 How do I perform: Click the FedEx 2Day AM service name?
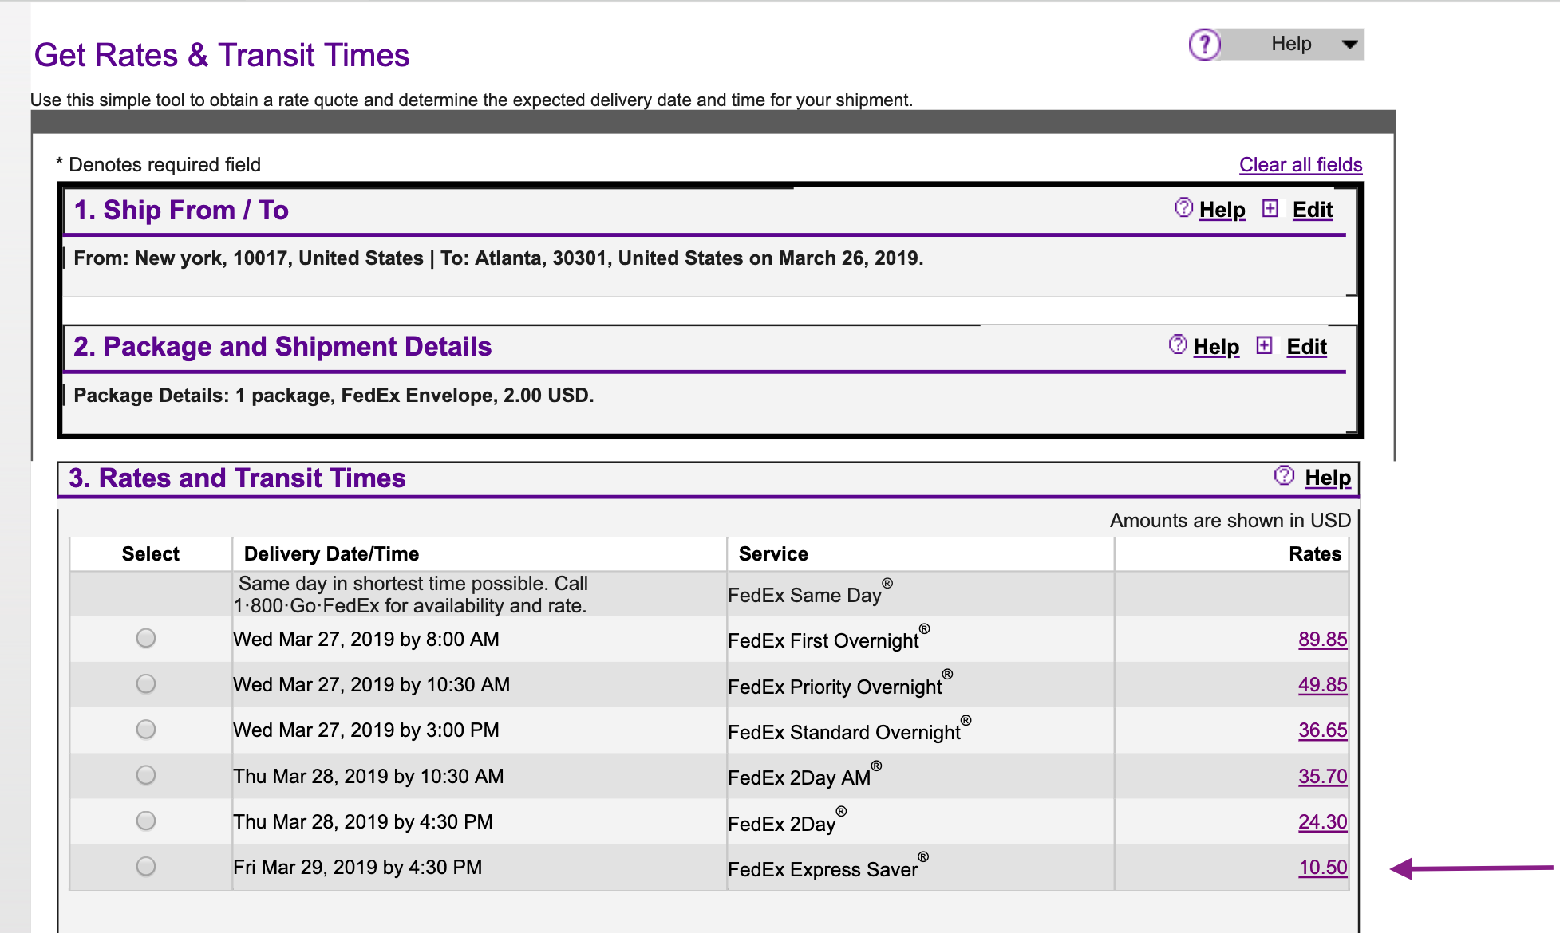805,776
